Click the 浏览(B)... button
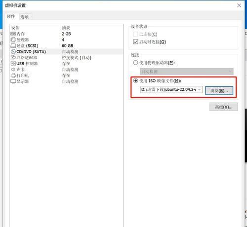Screen dimensions: 247x227 (x=219, y=90)
